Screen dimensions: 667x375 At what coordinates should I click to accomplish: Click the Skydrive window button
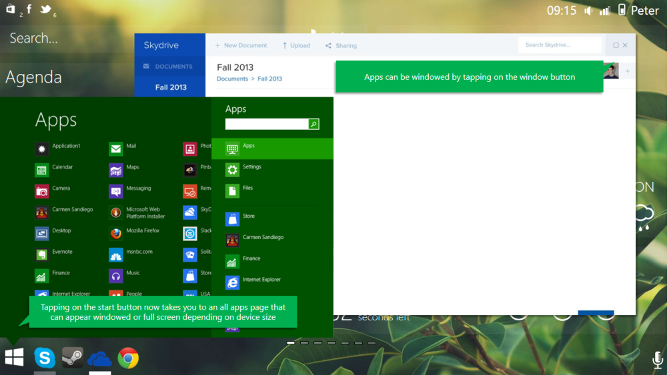[616, 45]
